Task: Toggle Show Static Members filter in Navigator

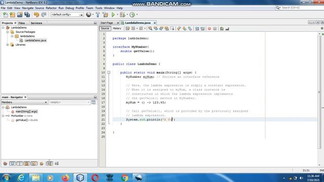Action: coord(20,164)
